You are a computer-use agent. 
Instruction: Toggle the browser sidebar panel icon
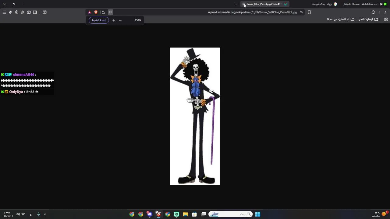pyautogui.click(x=35, y=12)
